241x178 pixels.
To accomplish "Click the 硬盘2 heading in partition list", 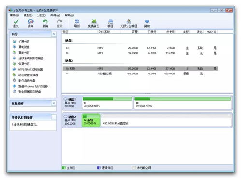I will coord(69,61).
